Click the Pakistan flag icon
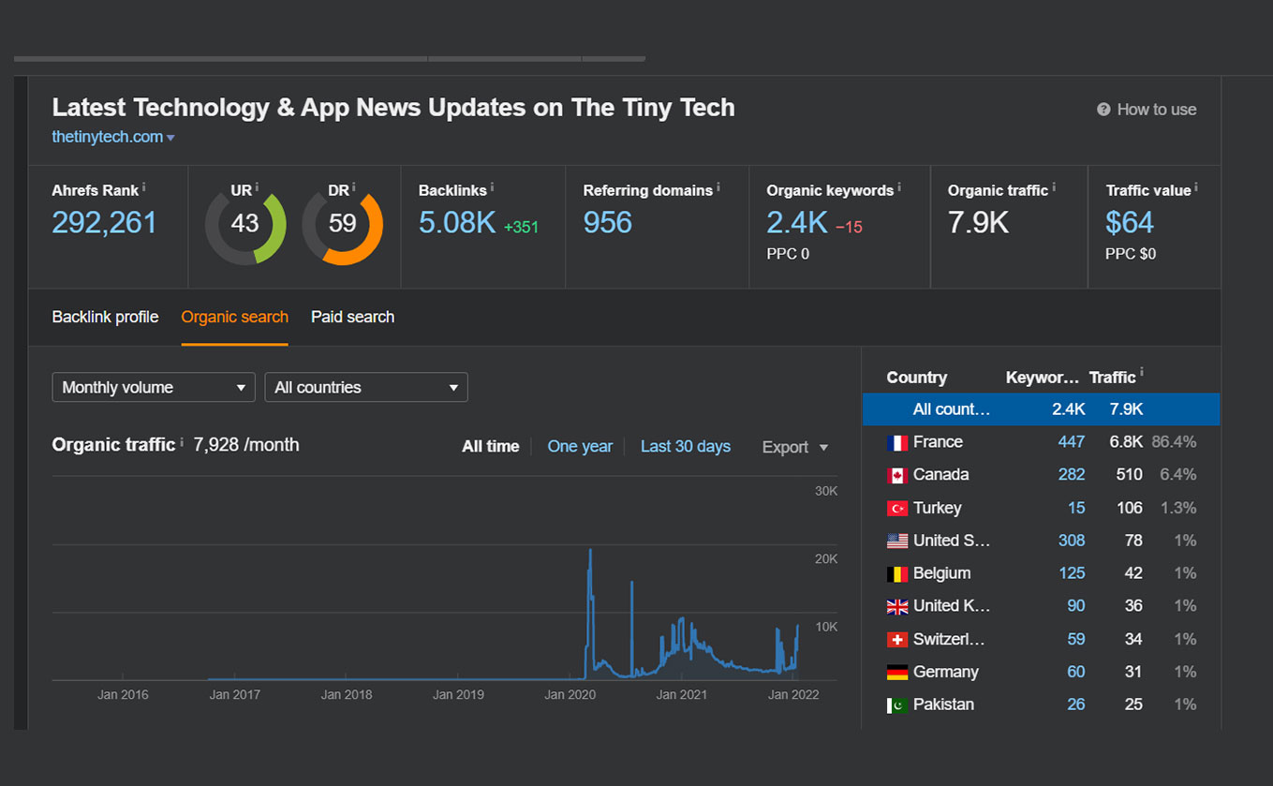Screen dimensions: 1273x786 point(897,705)
